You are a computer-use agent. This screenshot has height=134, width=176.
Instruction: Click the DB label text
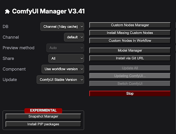pyautogui.click(x=5, y=26)
